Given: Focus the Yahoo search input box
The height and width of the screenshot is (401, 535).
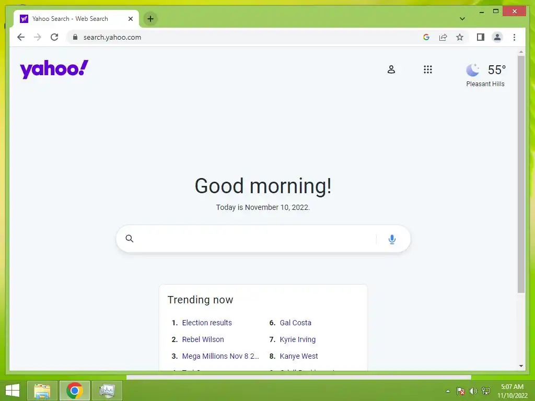Looking at the screenshot, I should click(x=256, y=239).
